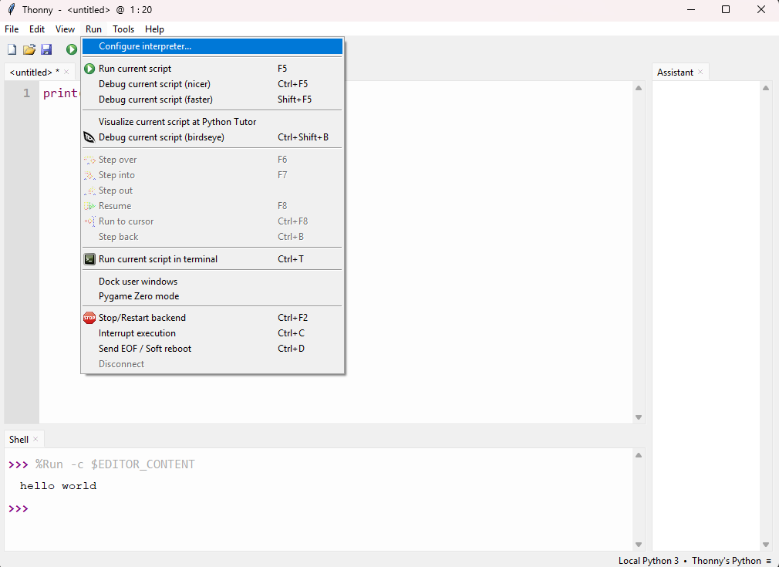
Task: Choose Visualize current script at Python Tutor
Action: (x=213, y=122)
